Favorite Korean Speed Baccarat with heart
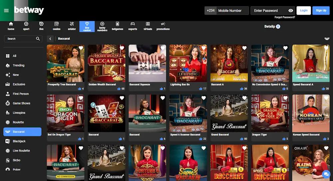 326,98
